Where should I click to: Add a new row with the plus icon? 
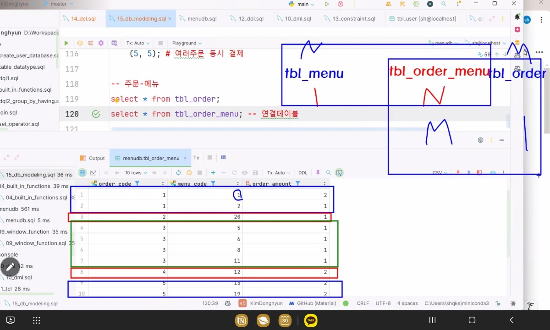(x=213, y=173)
